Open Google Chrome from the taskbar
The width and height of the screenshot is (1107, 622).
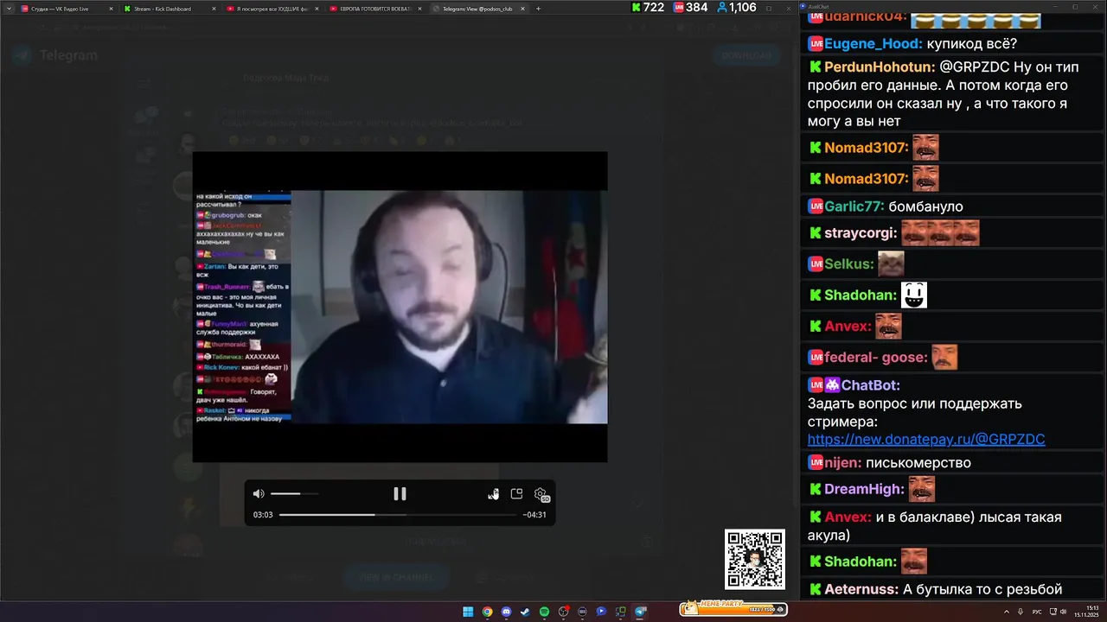coord(487,612)
